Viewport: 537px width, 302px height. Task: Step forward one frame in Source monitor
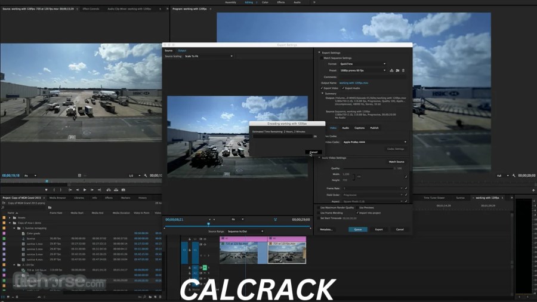[x=92, y=190]
